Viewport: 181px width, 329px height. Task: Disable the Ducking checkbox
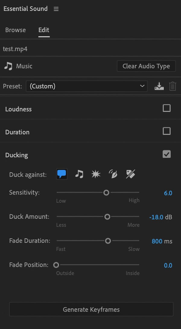pyautogui.click(x=167, y=154)
